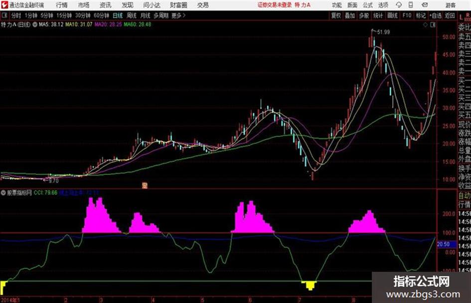Open the 交易 menu
Viewport: 471px width, 303px height.
[203, 5]
